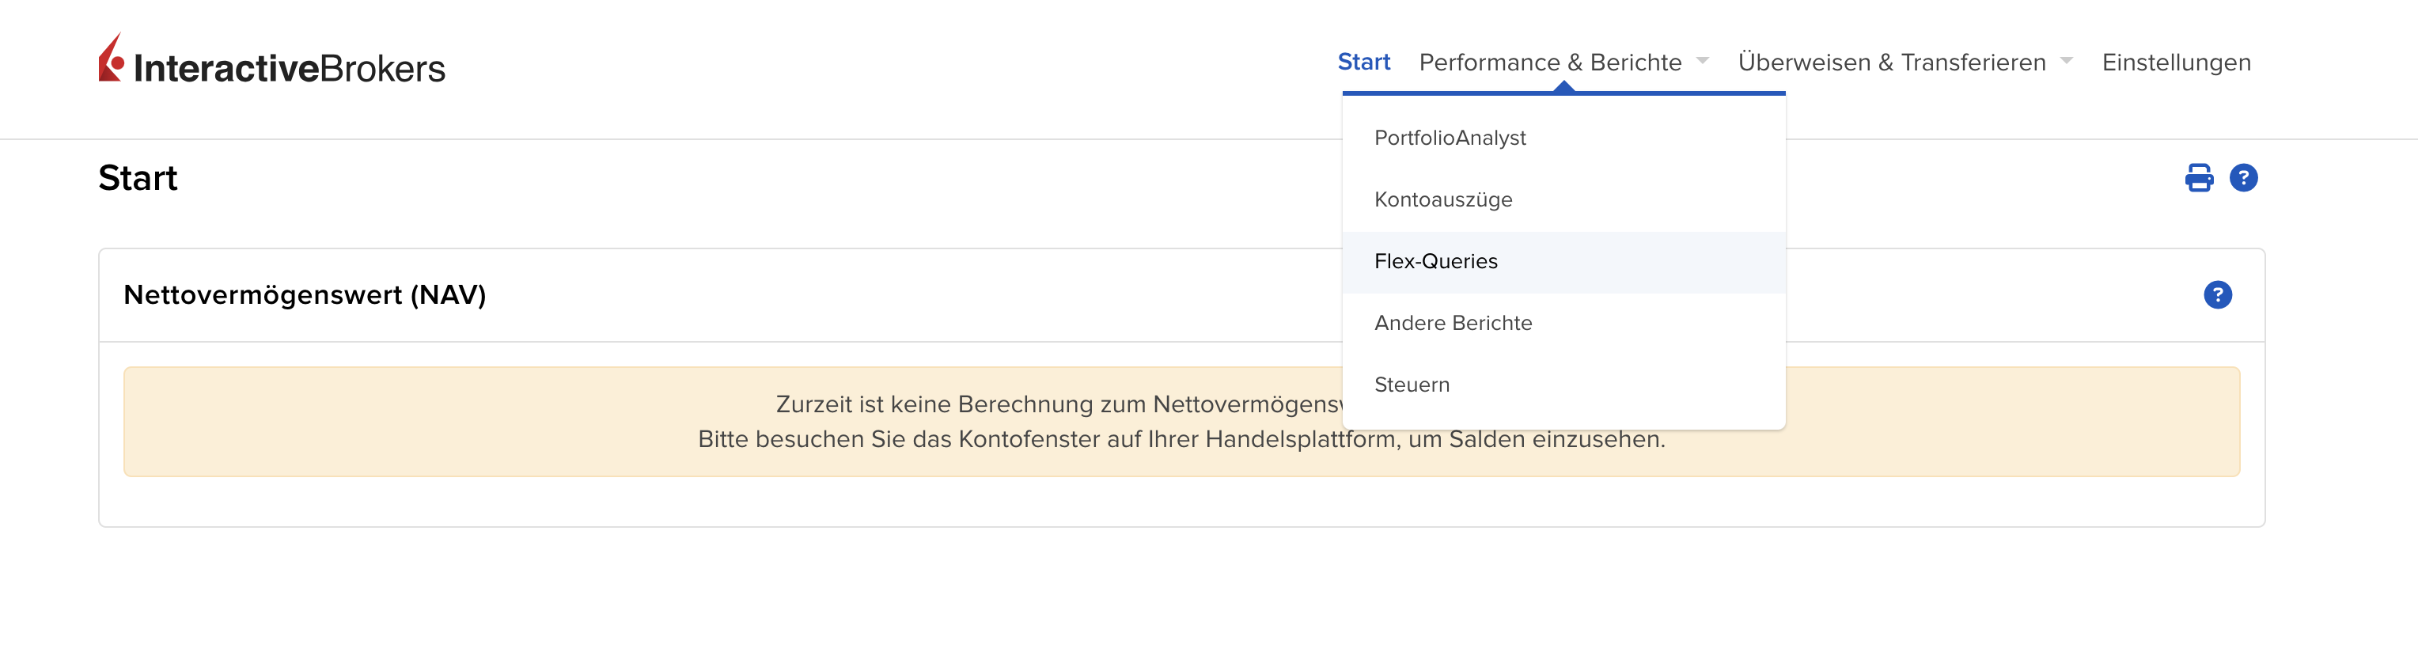This screenshot has height=671, width=2418.
Task: Click the InteractiveBrokers wordmark text
Action: pos(289,69)
